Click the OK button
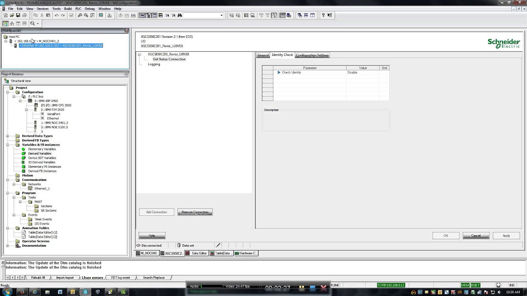 (x=446, y=236)
